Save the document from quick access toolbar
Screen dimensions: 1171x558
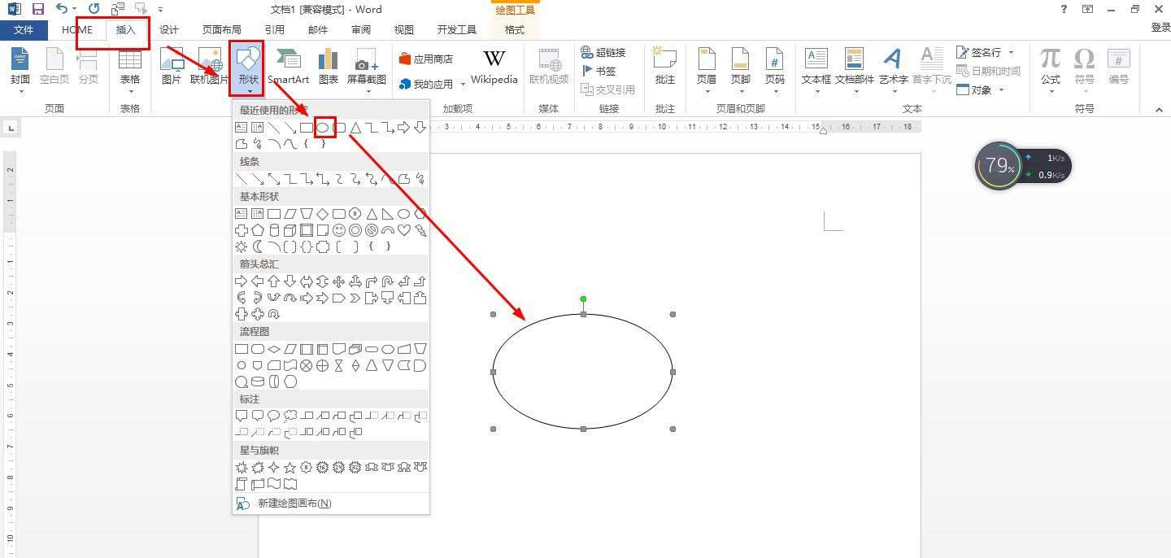click(x=37, y=9)
